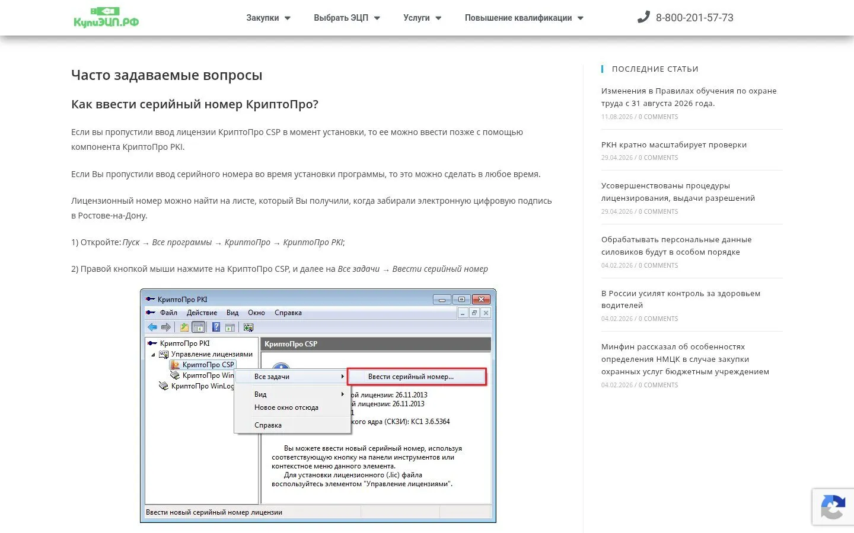The width and height of the screenshot is (854, 533).
Task: Open the Все задачи submenu arrow
Action: [342, 377]
